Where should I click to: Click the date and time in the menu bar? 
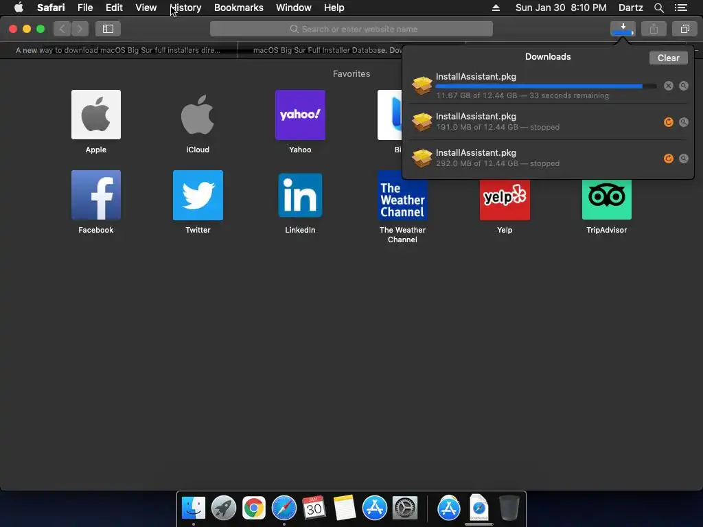561,8
